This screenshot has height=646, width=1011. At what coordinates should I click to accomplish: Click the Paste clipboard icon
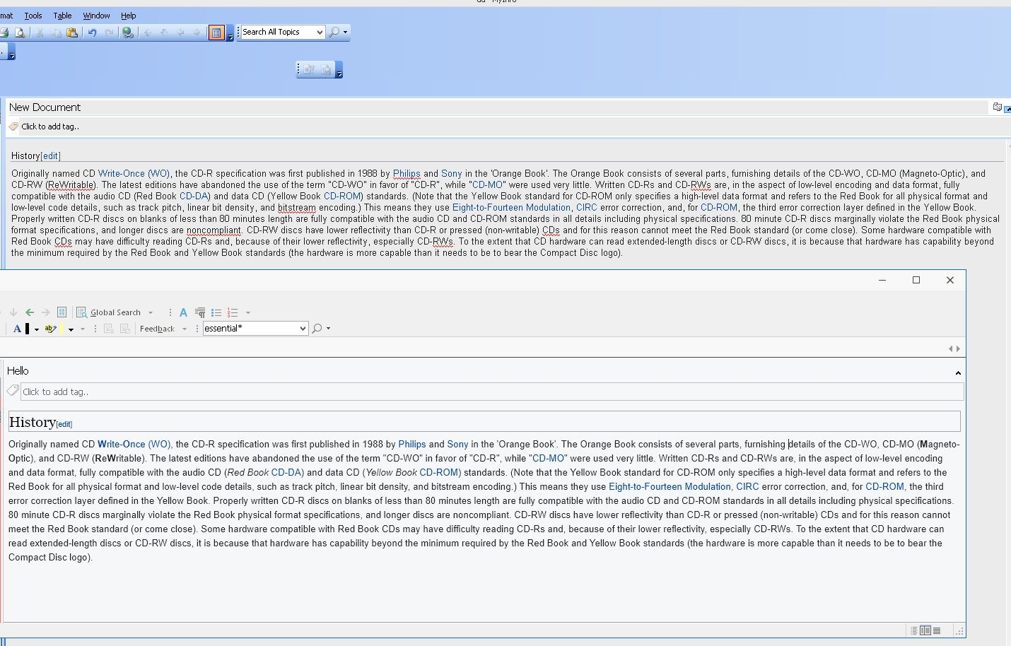[x=72, y=33]
